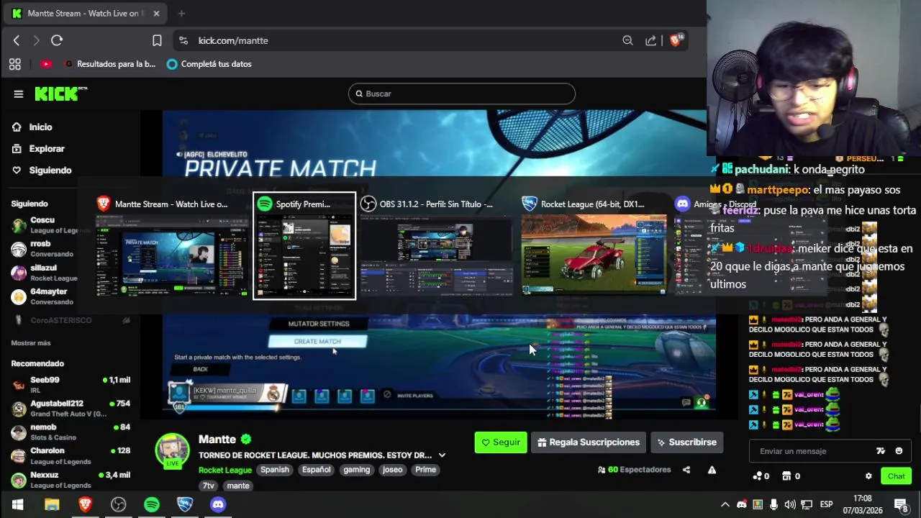921x518 pixels.
Task: Click Regala Suscripciones button
Action: point(589,442)
